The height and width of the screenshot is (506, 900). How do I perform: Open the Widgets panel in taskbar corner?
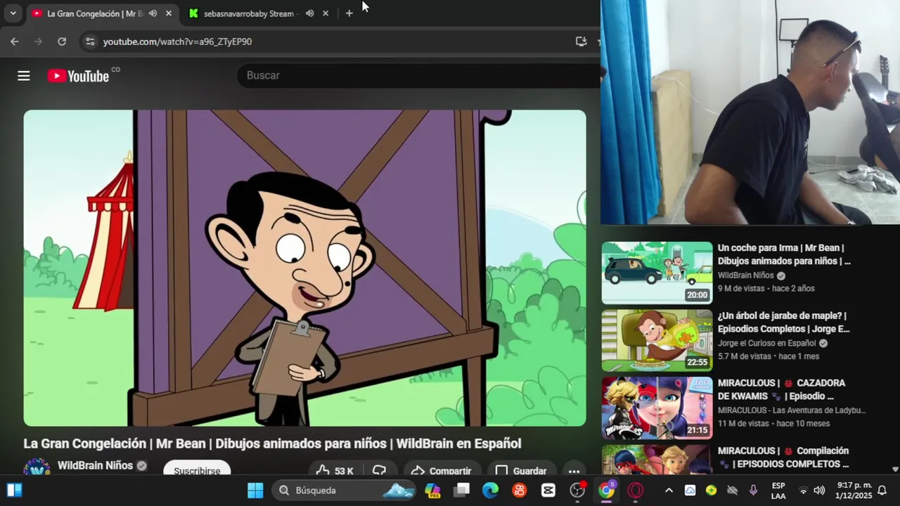pyautogui.click(x=14, y=491)
